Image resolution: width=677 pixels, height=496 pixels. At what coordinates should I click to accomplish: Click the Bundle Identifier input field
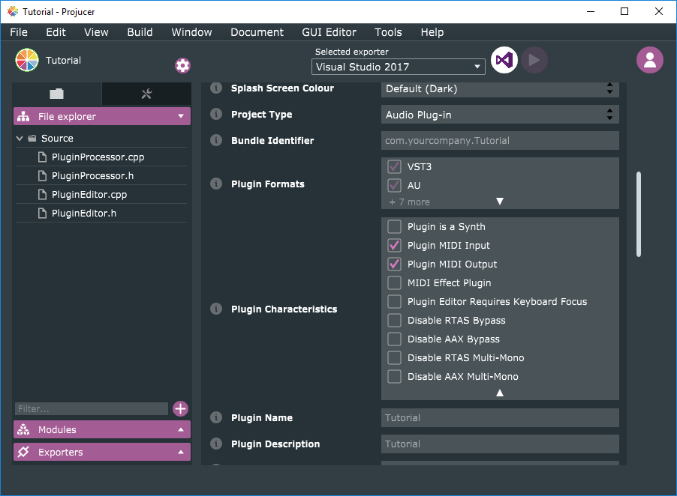[x=500, y=140]
